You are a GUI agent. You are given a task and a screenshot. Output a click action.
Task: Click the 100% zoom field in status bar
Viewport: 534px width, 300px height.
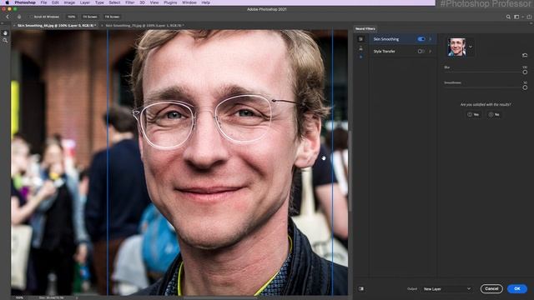click(x=20, y=297)
